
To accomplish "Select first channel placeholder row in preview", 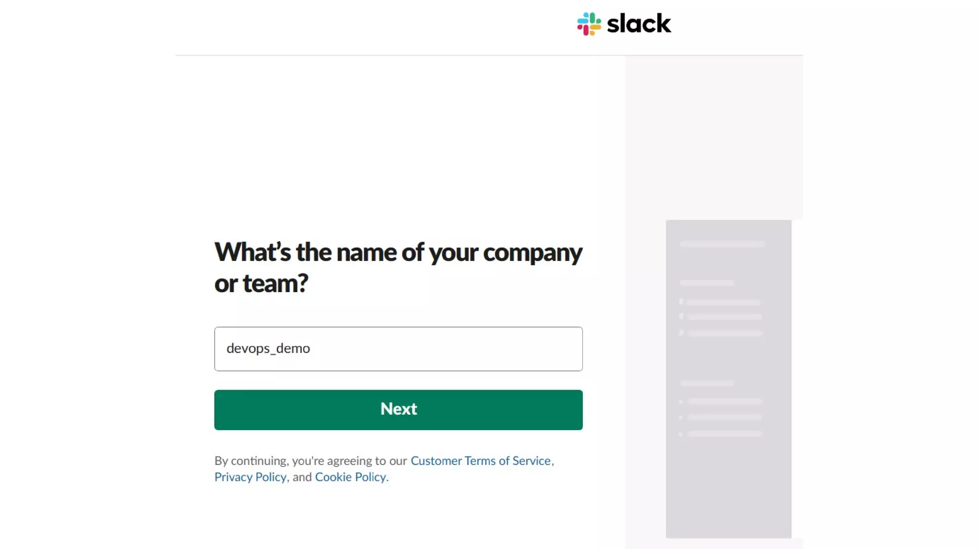I will 723,302.
